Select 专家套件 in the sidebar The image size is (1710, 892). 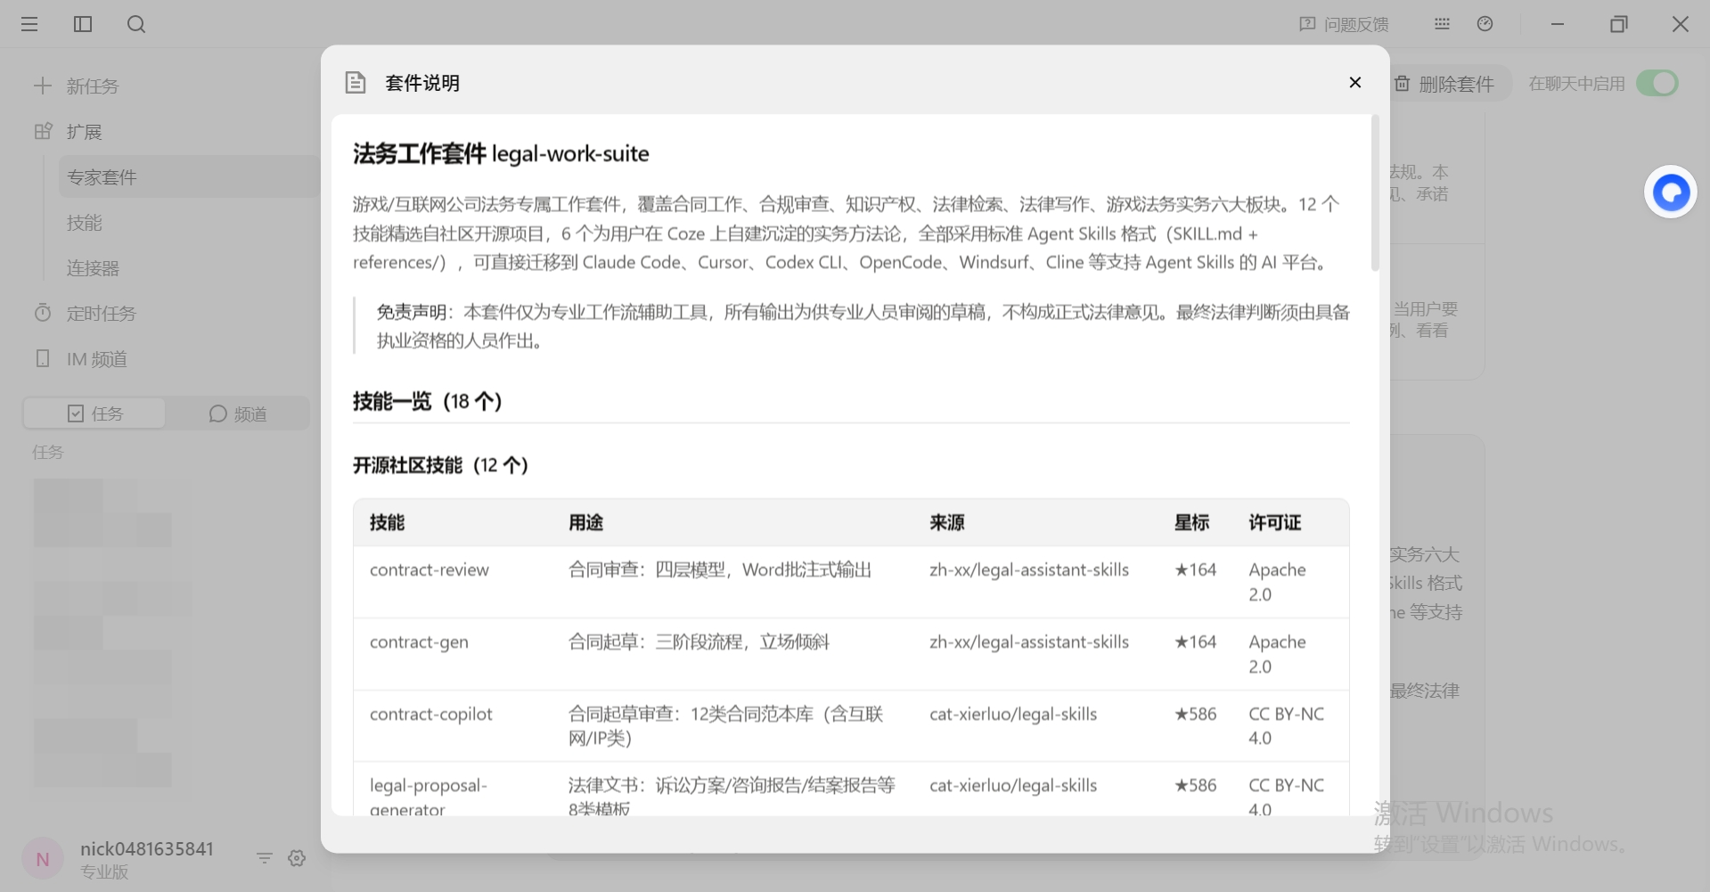tap(189, 177)
